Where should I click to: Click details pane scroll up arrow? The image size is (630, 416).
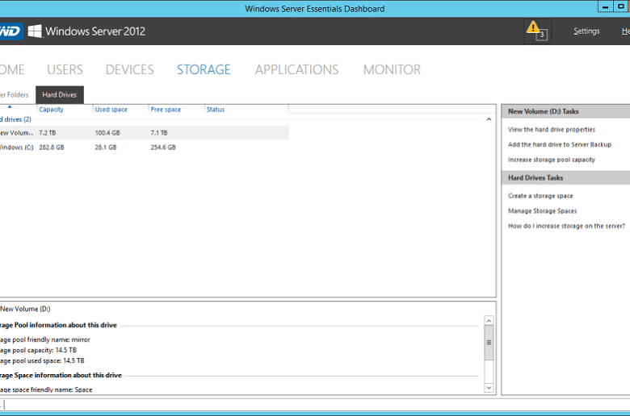coord(489,321)
